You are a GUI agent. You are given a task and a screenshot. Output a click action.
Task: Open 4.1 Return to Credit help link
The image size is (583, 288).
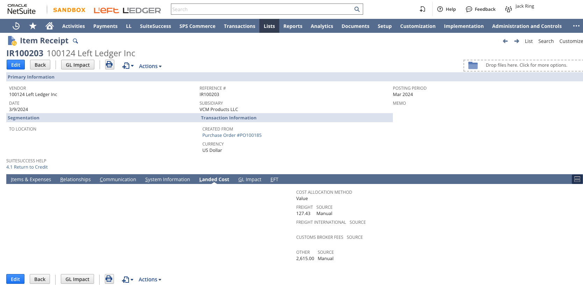coord(27,167)
